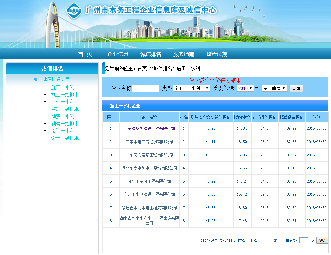Open the quarter dropdown showing 第二季度
This screenshot has width=331, height=255.
(274, 88)
